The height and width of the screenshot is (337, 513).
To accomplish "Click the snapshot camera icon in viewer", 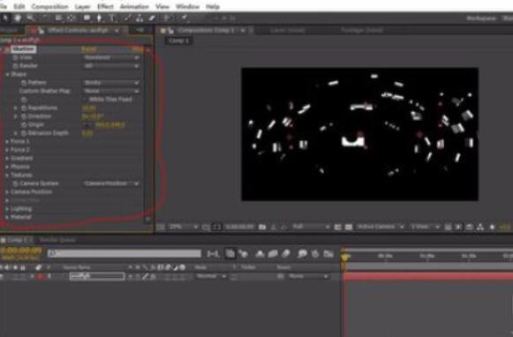I will (262, 227).
